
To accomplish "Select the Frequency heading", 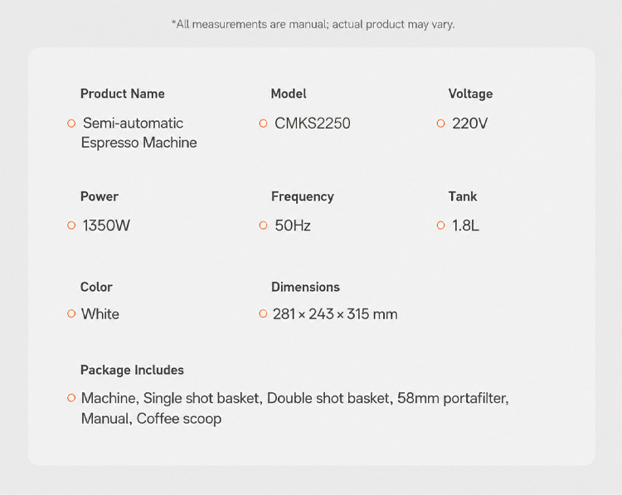I will pyautogui.click(x=302, y=197).
